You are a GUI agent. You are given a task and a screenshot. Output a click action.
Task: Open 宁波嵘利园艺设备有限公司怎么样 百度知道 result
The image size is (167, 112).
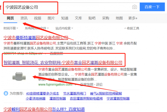(x=44, y=109)
